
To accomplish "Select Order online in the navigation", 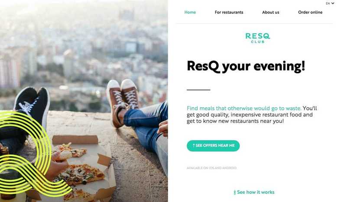I will [x=310, y=12].
